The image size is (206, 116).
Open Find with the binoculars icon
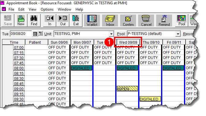pyautogui.click(x=34, y=20)
